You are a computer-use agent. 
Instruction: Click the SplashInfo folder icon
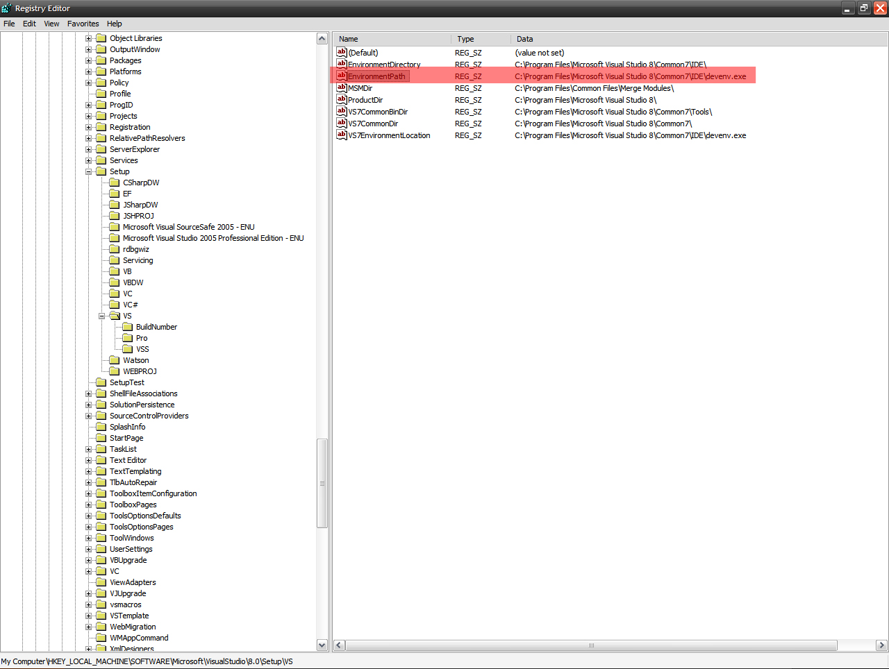[101, 427]
